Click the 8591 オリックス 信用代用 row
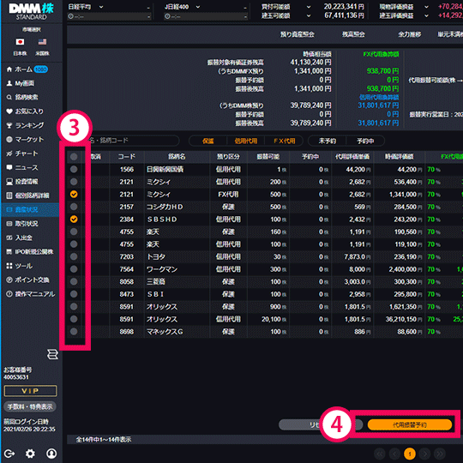Viewport: 463px width, 463px height. 265,319
